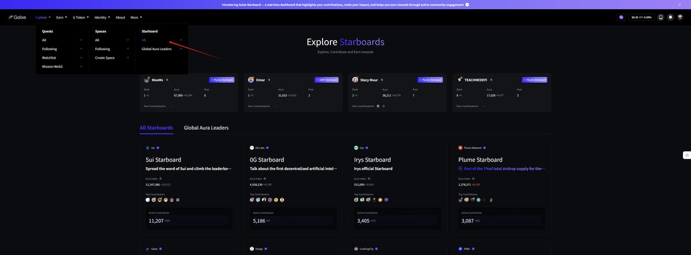The width and height of the screenshot is (691, 255).
Task: Open the floating settings widget at right edge
Action: tap(686, 155)
